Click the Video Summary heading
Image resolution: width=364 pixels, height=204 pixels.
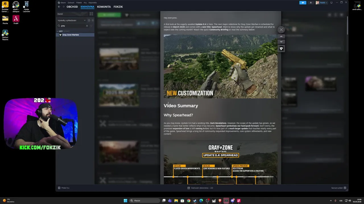[181, 106]
